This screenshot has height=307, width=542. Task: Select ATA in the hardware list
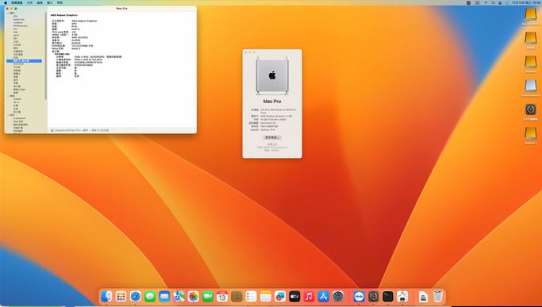pyautogui.click(x=16, y=16)
